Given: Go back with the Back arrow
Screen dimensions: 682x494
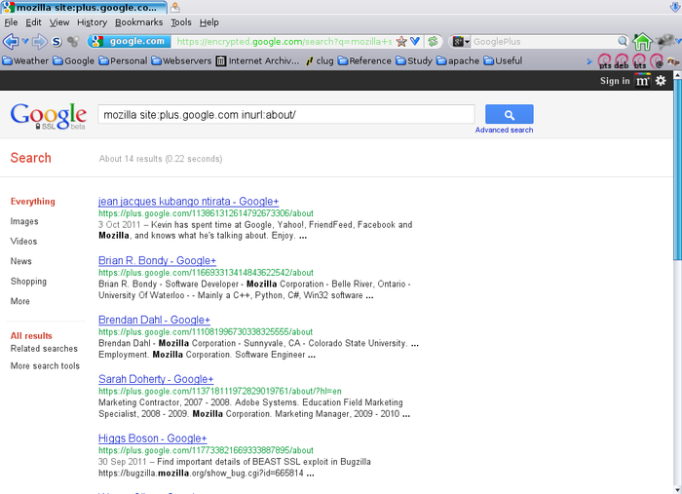Looking at the screenshot, I should [10, 42].
